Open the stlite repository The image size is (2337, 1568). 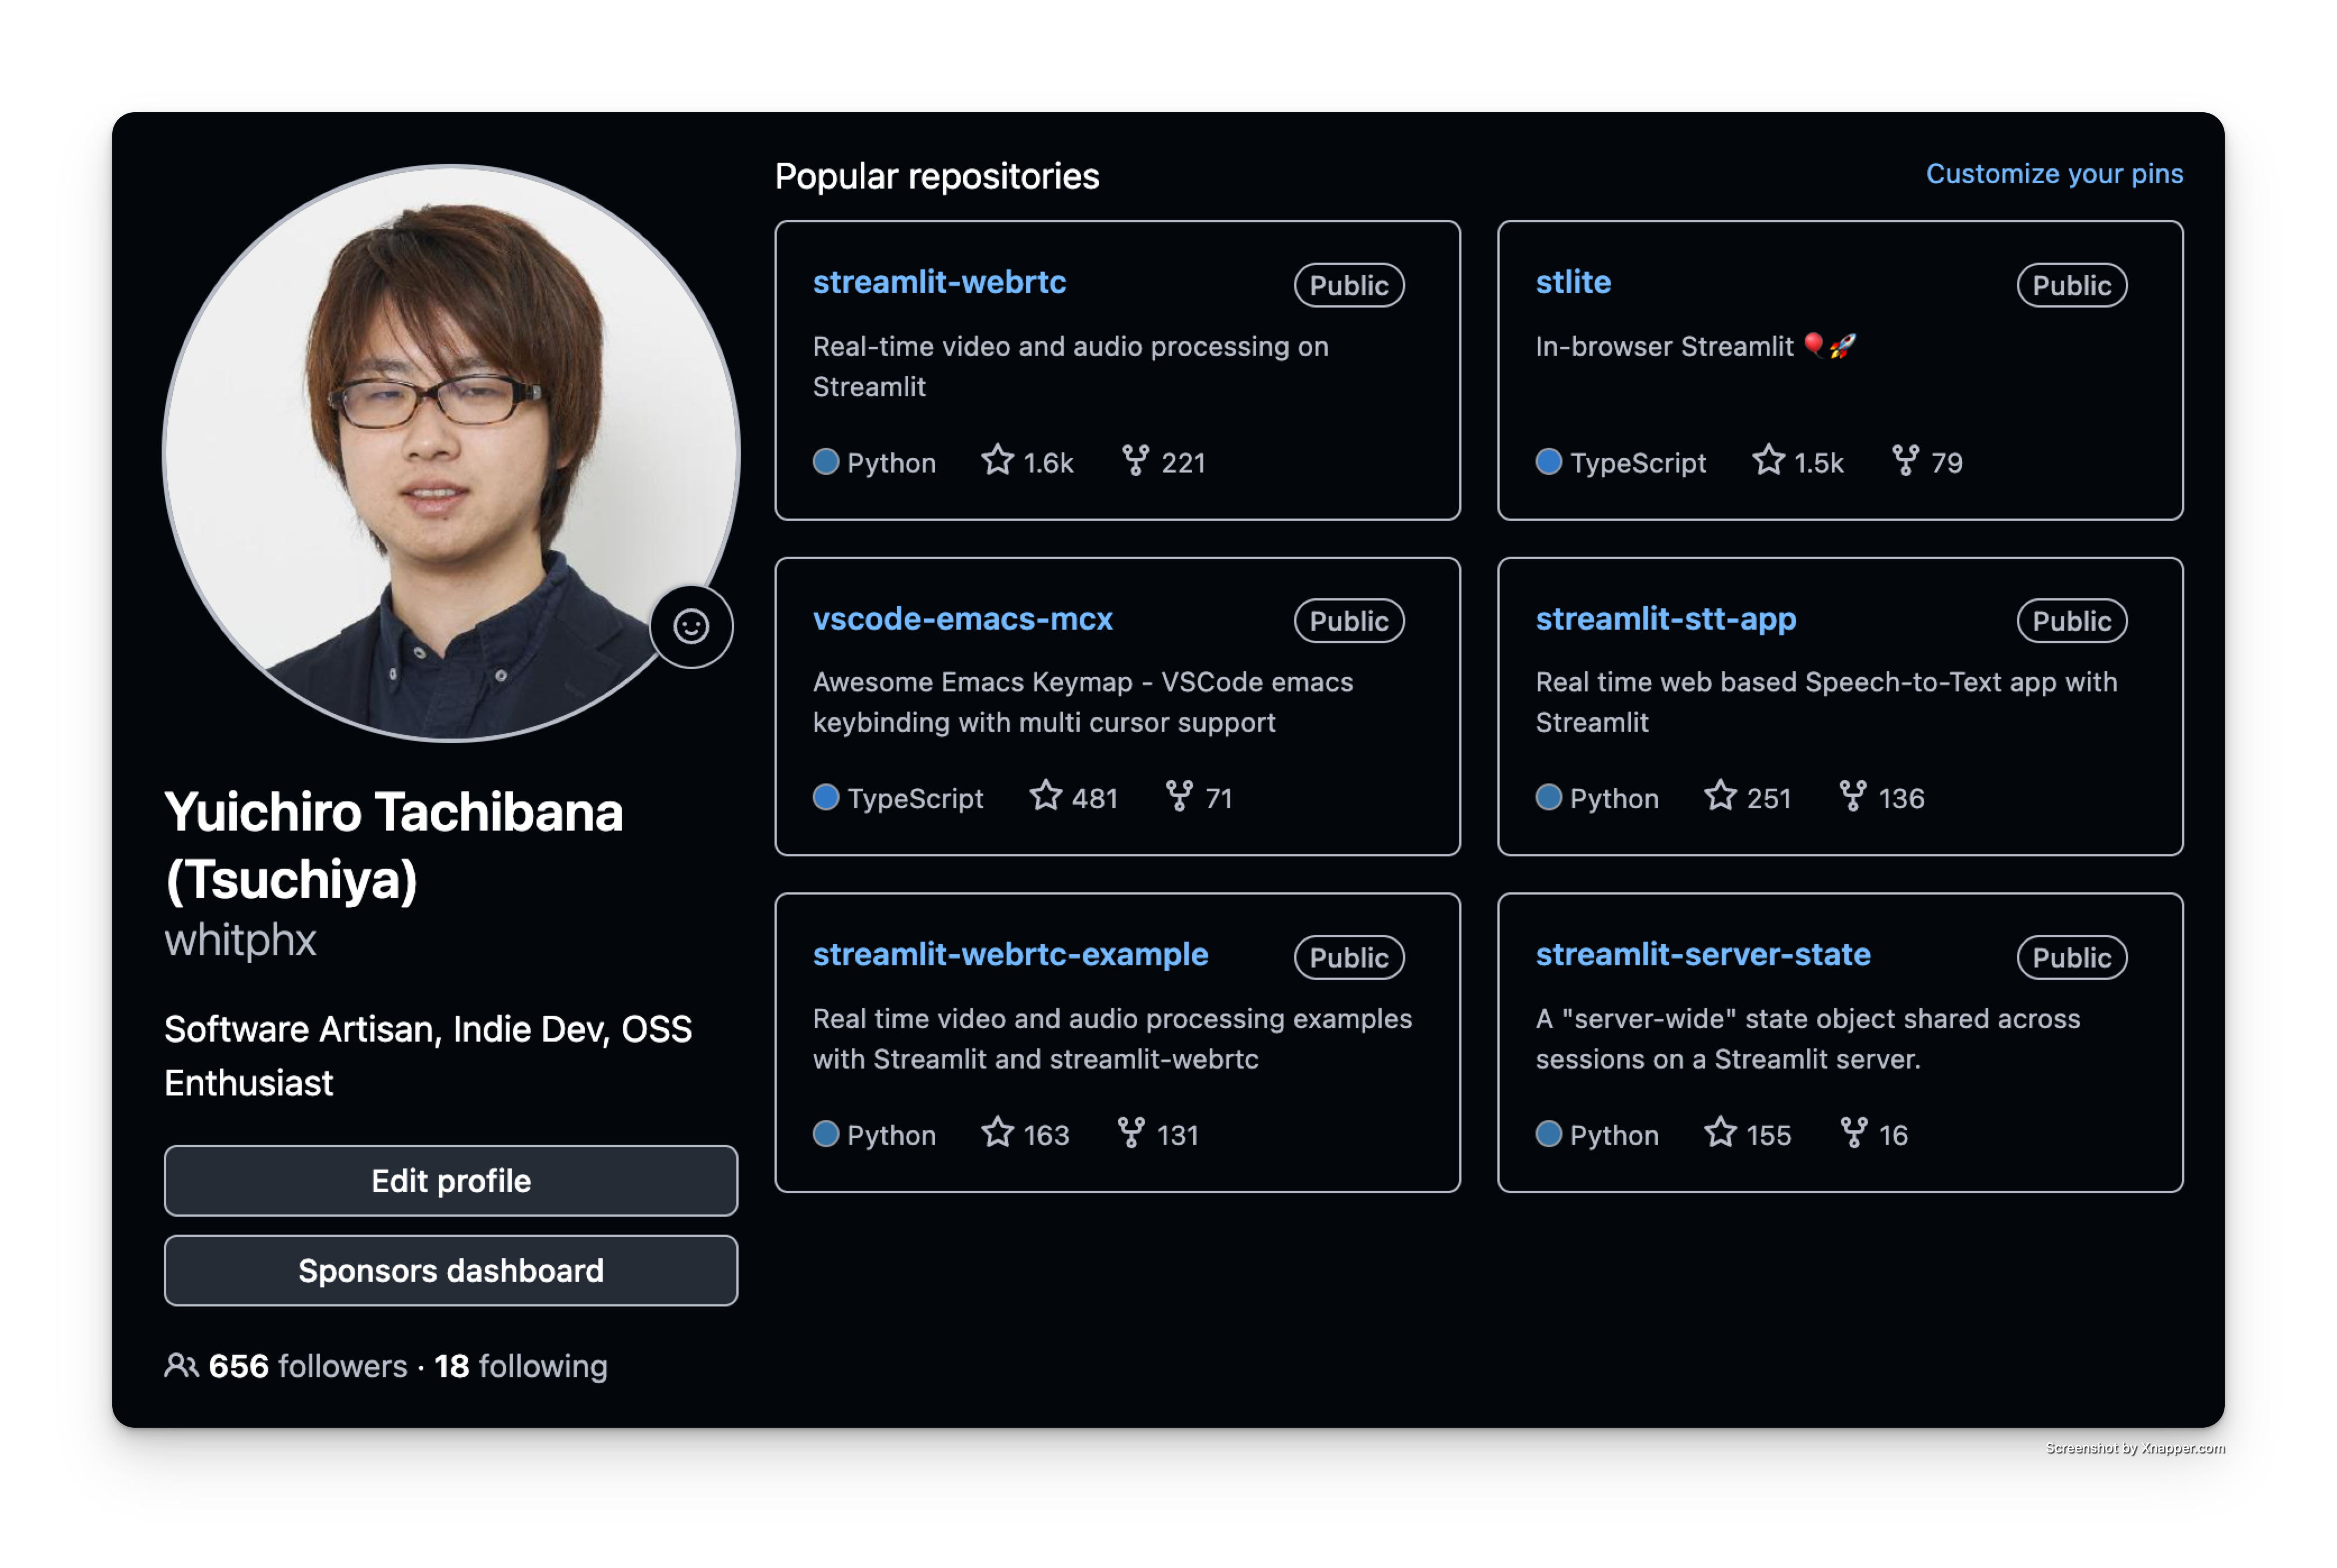[1573, 282]
